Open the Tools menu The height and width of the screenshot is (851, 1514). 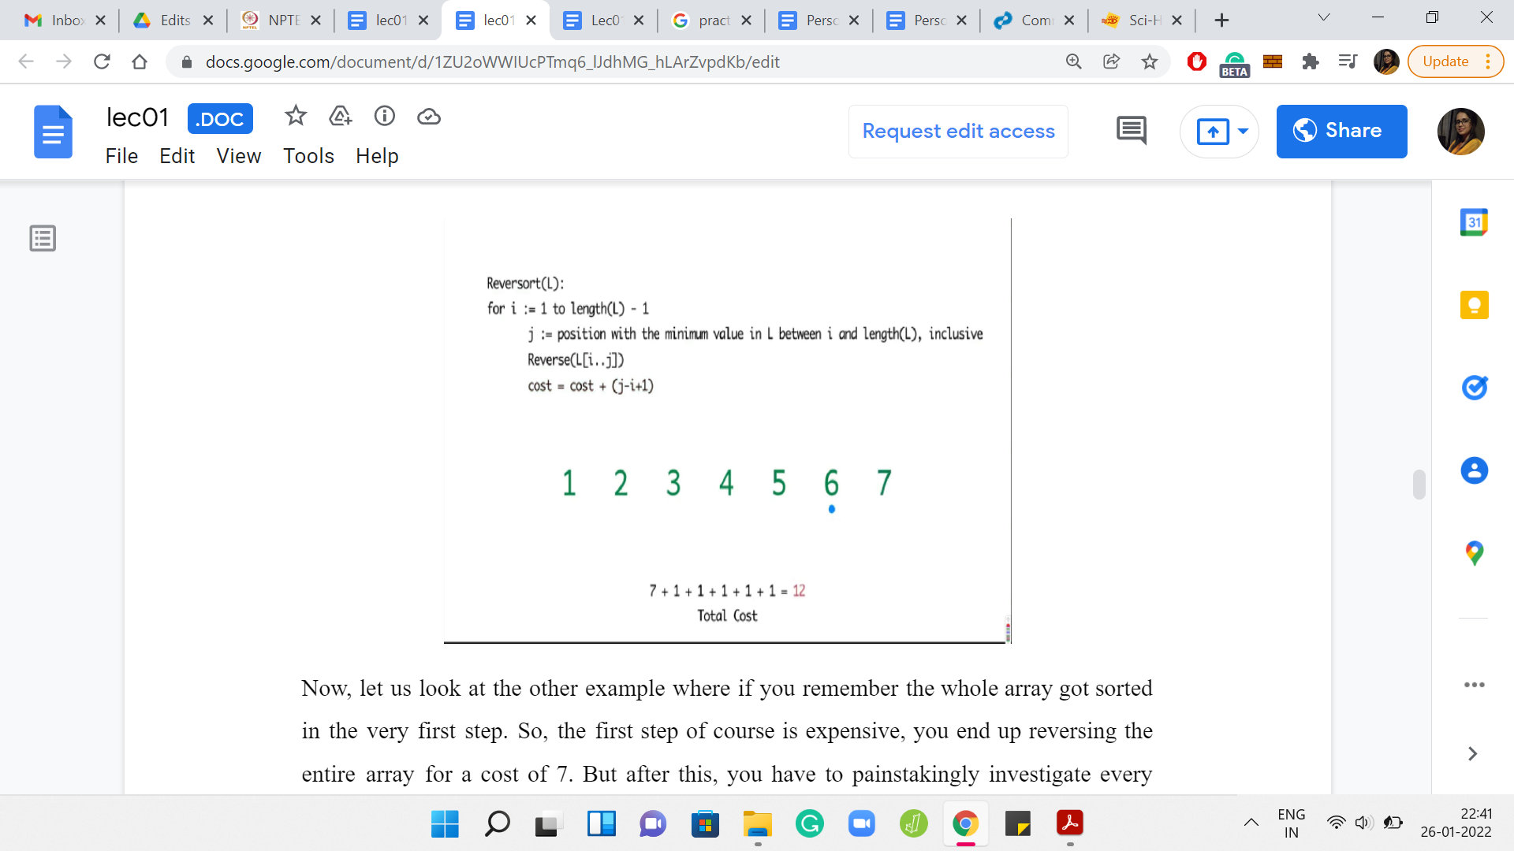pyautogui.click(x=308, y=156)
